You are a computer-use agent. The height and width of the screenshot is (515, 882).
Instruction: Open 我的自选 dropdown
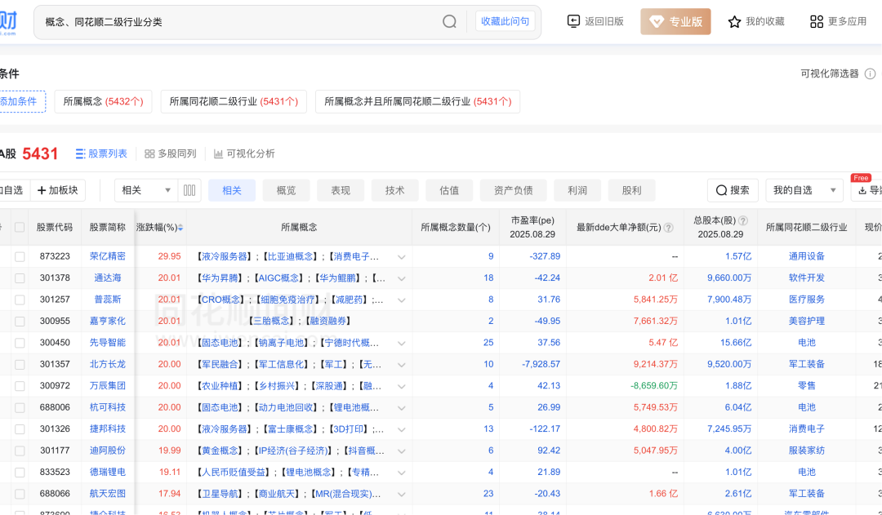804,190
